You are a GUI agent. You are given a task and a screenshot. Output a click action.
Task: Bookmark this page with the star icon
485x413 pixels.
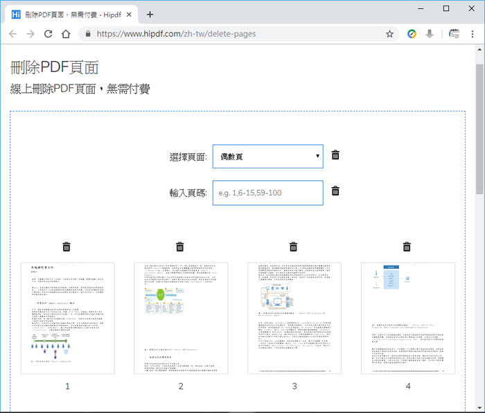389,34
